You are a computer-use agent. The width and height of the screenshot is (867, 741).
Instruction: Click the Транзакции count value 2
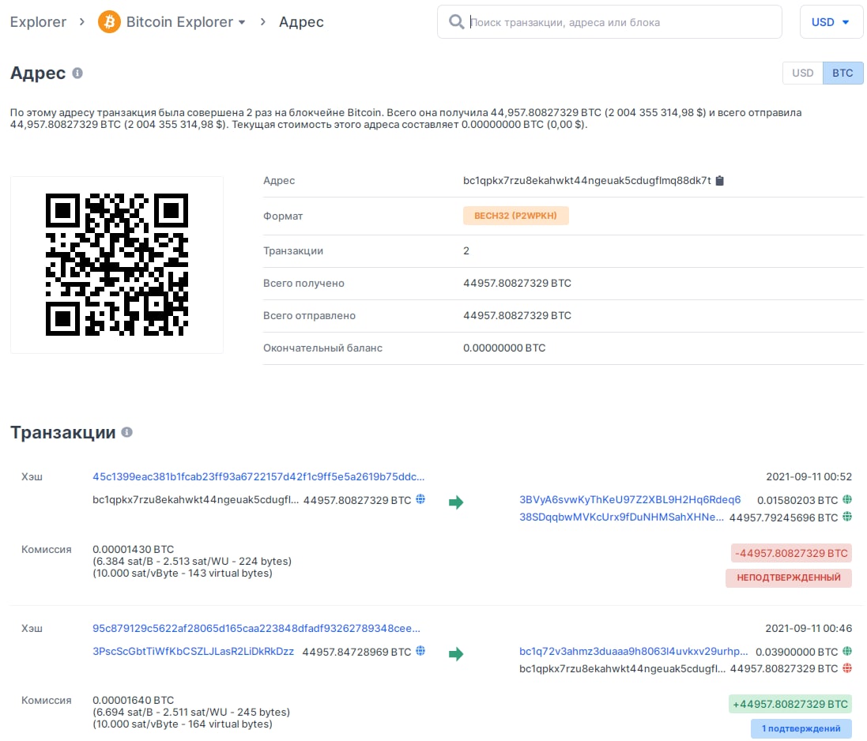tap(466, 251)
